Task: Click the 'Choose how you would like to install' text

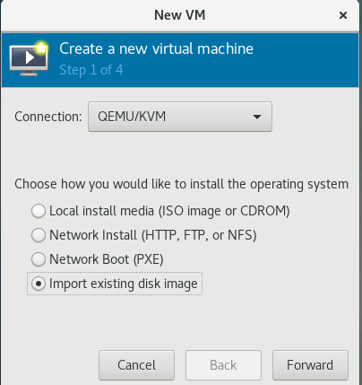Action: pyautogui.click(x=182, y=184)
